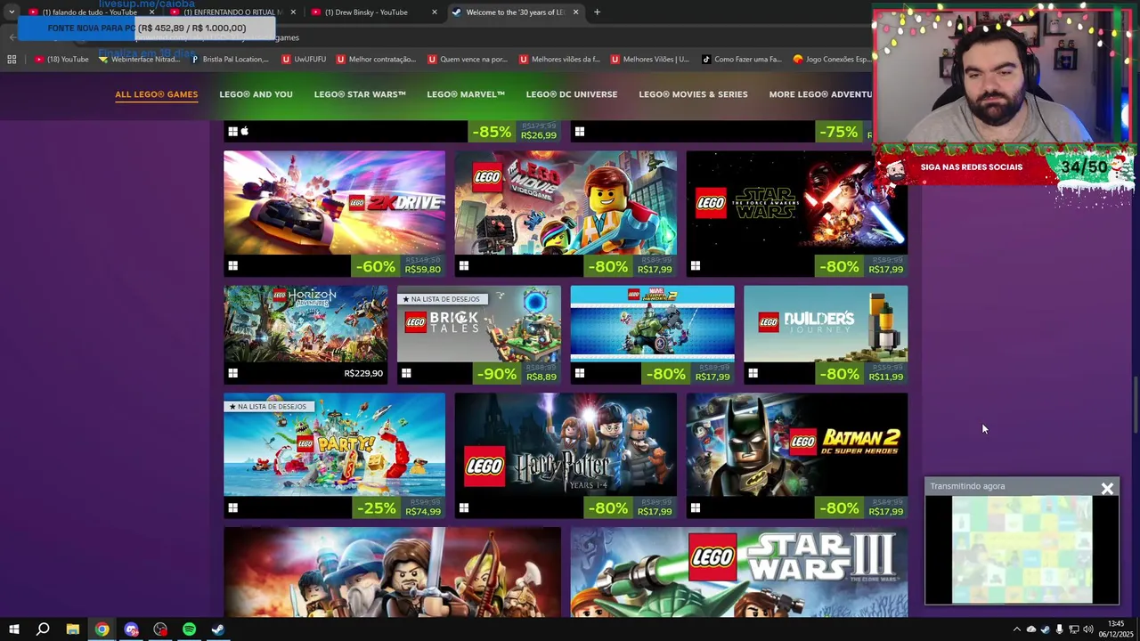Close the Drew Binsky browser tab
This screenshot has width=1140, height=641.
pyautogui.click(x=435, y=12)
